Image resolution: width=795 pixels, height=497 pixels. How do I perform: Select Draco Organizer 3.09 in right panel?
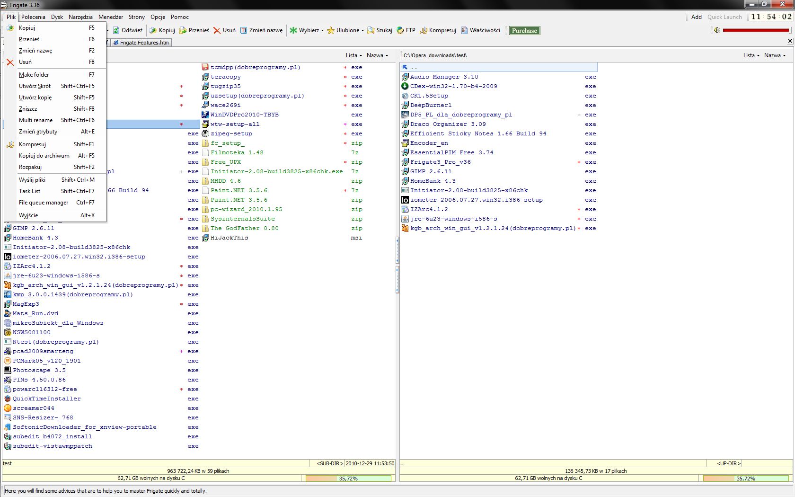pyautogui.click(x=499, y=124)
